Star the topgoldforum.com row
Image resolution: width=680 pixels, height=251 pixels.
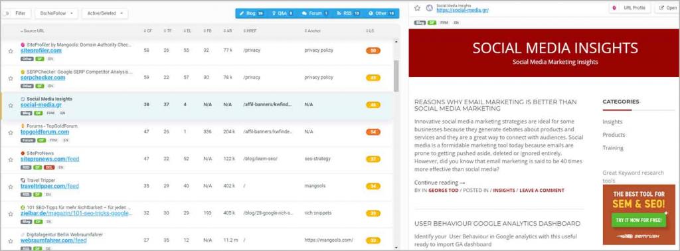11,132
